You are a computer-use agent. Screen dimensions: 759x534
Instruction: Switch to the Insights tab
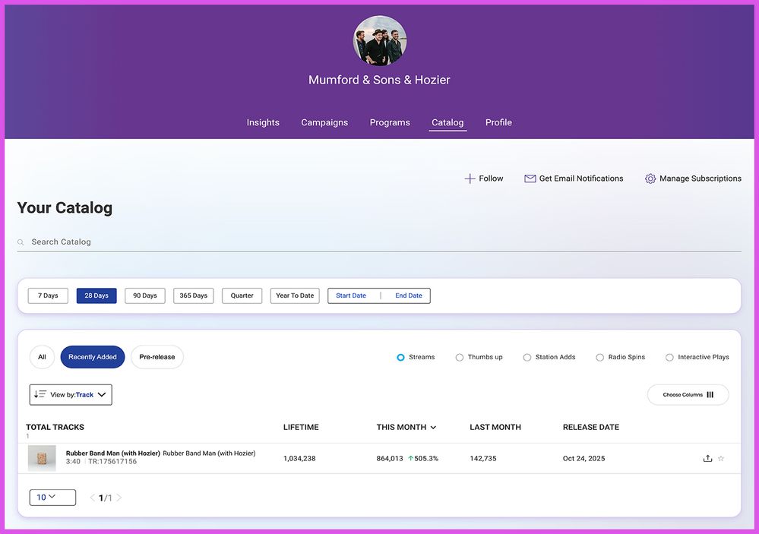[x=263, y=122]
